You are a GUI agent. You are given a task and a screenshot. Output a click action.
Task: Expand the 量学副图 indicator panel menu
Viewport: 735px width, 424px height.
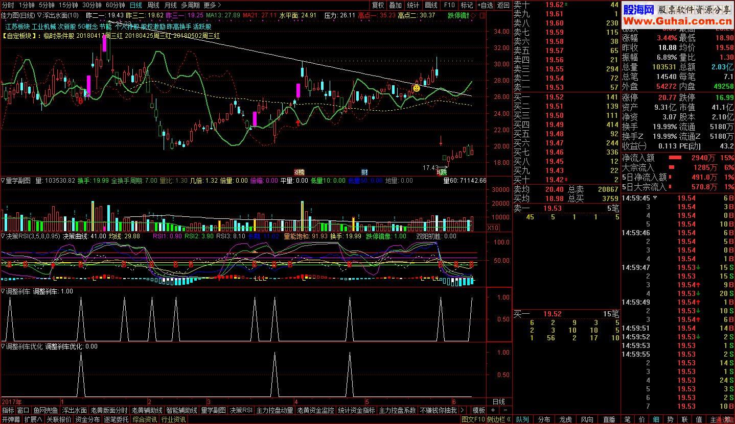(x=3, y=181)
